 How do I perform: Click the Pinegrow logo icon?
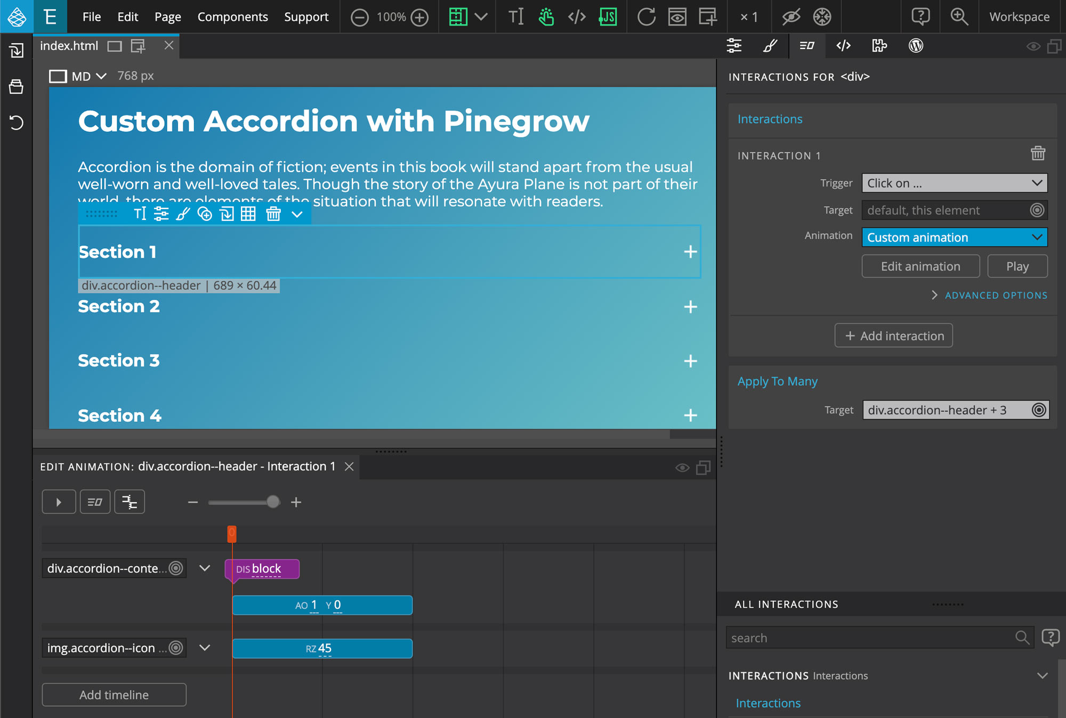tap(17, 17)
